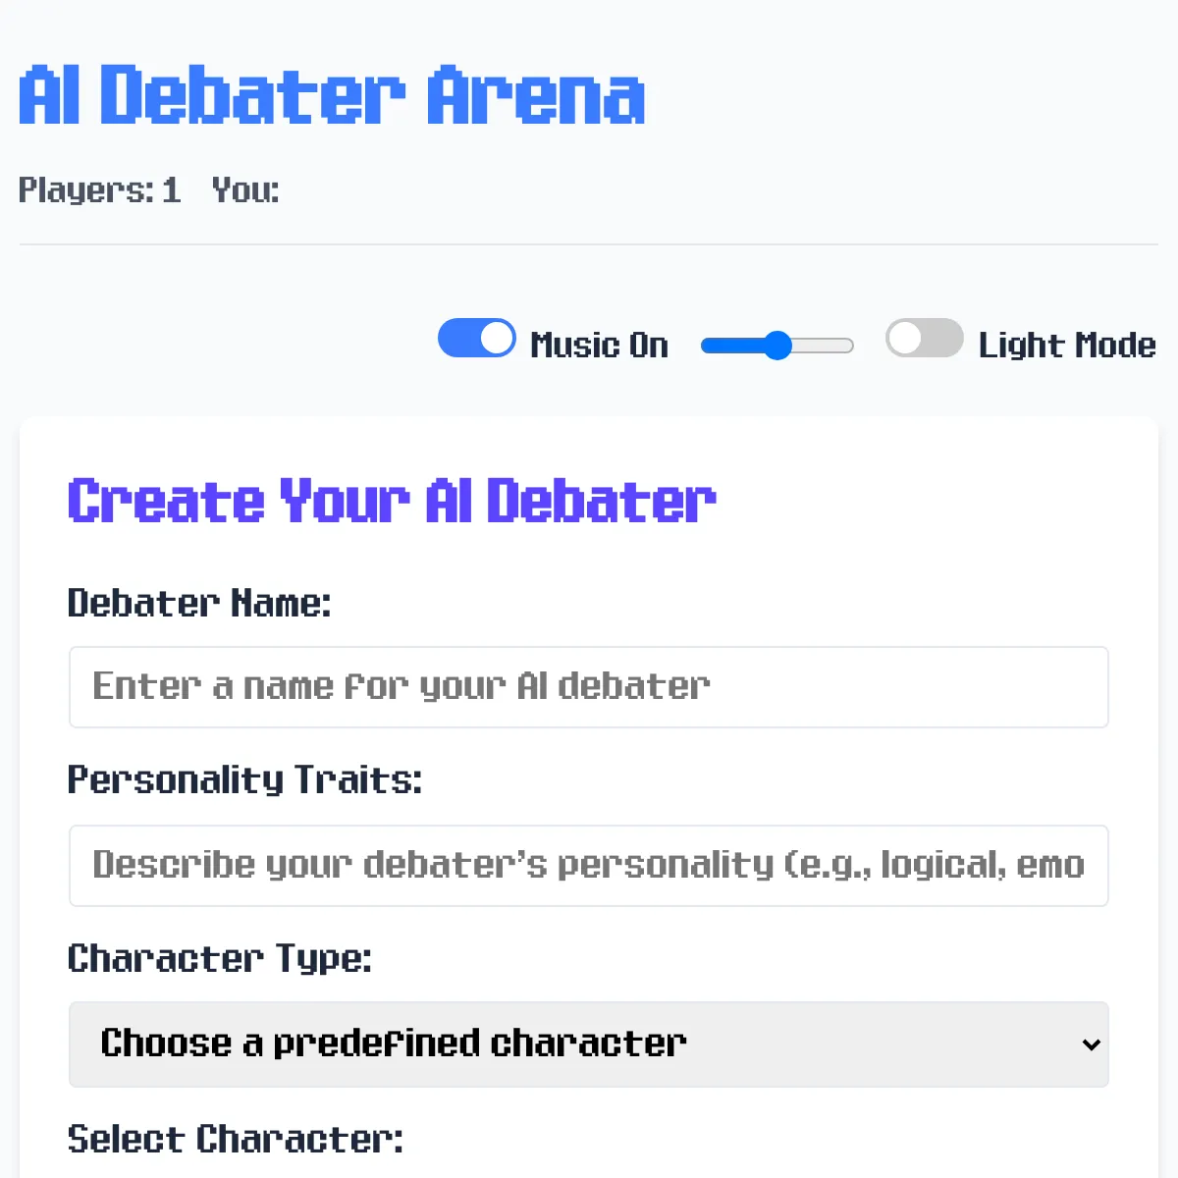Viewport: 1178px width, 1178px height.
Task: Click the Personality Traits label
Action: pos(244,780)
